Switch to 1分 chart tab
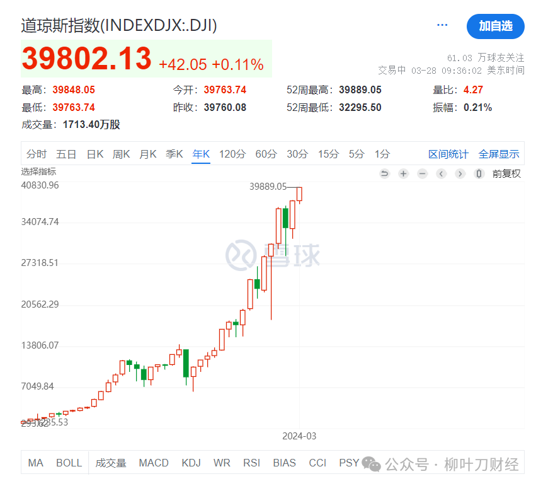 [x=382, y=154]
